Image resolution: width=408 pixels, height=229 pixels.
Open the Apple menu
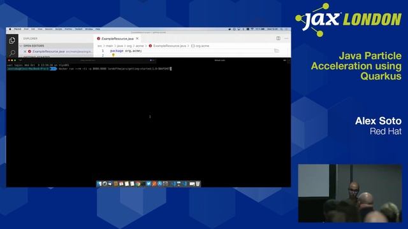[10, 29]
